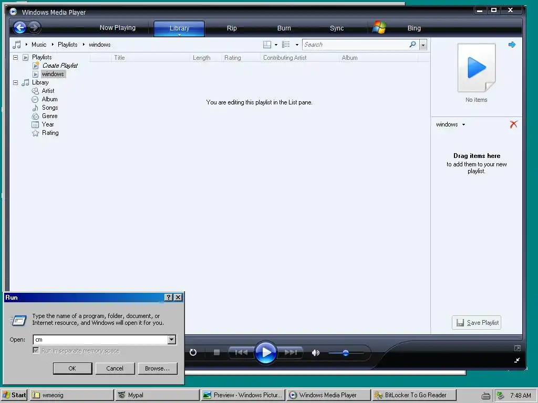538x403 pixels.
Task: Click the Stop playback button
Action: [x=216, y=352]
